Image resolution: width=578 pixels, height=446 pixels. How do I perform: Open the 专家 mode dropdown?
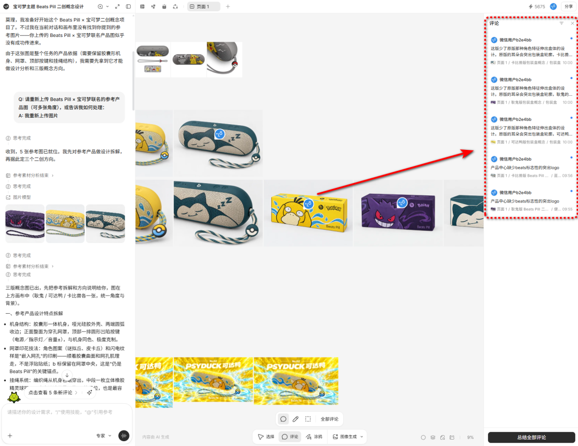[x=104, y=436]
